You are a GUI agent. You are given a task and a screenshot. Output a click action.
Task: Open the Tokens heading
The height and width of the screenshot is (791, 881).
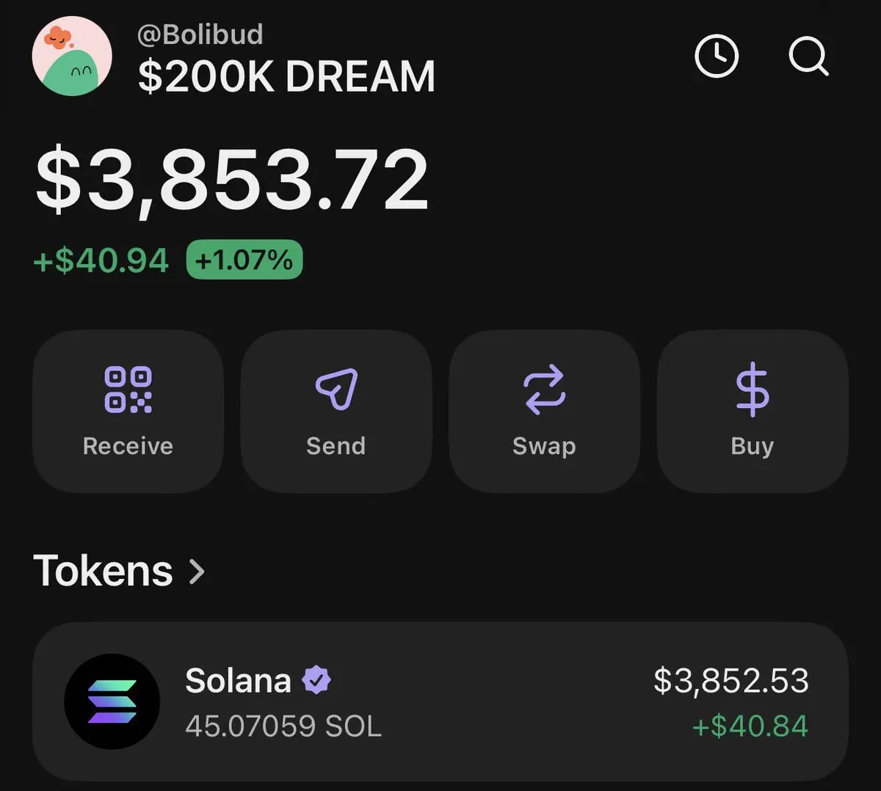(x=104, y=571)
